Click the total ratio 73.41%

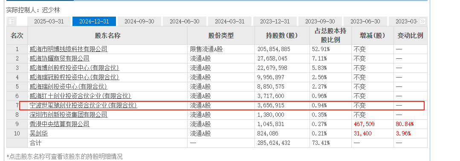(321, 143)
